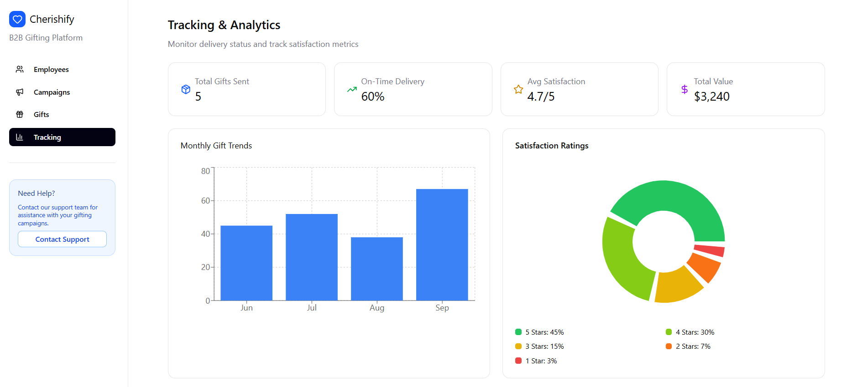852x387 pixels.
Task: Click the dollar sign icon for Total Value
Action: (685, 89)
